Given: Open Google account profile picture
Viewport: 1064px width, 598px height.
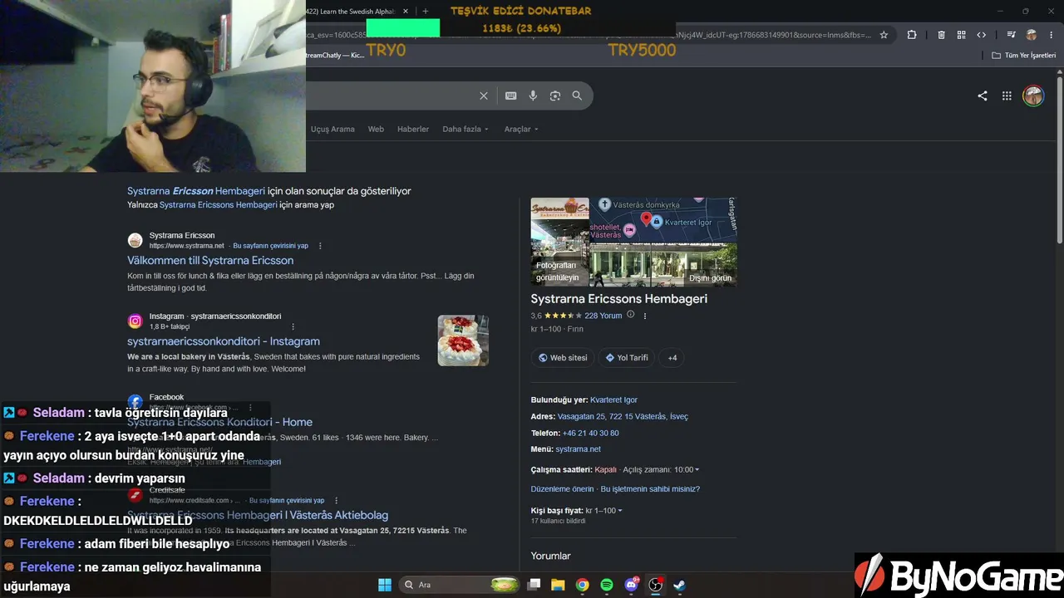Looking at the screenshot, I should pos(1033,96).
